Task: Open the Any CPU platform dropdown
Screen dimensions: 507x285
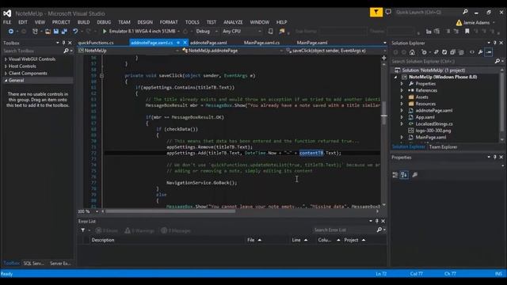Action: [260, 32]
